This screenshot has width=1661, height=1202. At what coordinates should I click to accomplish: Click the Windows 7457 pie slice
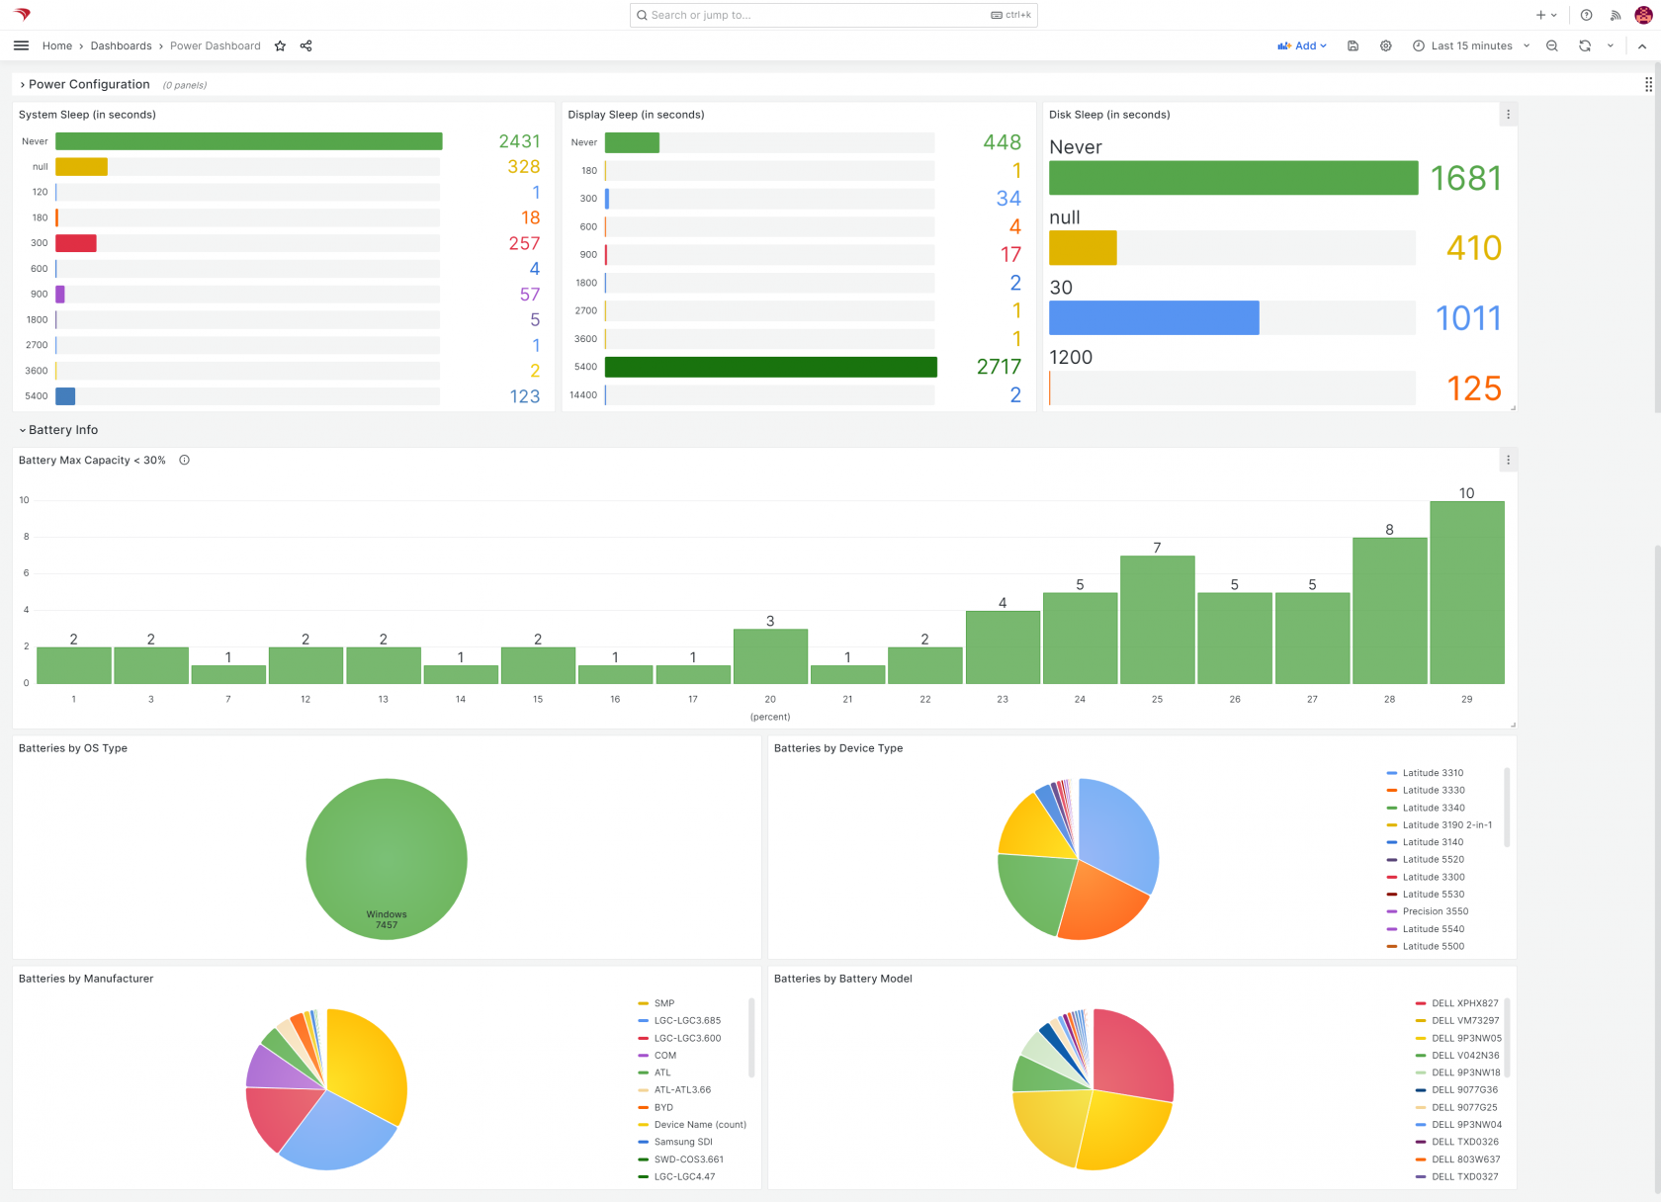(387, 859)
